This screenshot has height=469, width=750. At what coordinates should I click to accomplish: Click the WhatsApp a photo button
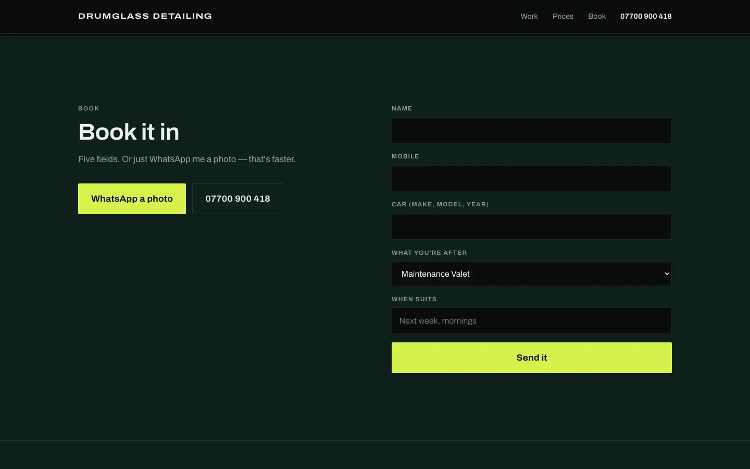[132, 199]
